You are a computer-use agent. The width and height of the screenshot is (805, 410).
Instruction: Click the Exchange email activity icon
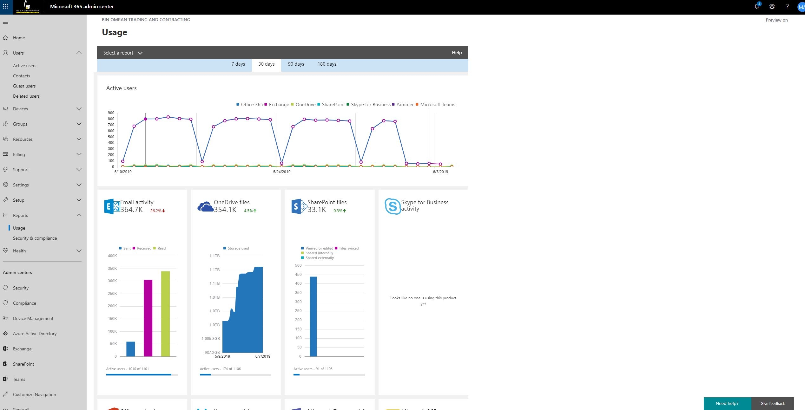click(x=112, y=206)
